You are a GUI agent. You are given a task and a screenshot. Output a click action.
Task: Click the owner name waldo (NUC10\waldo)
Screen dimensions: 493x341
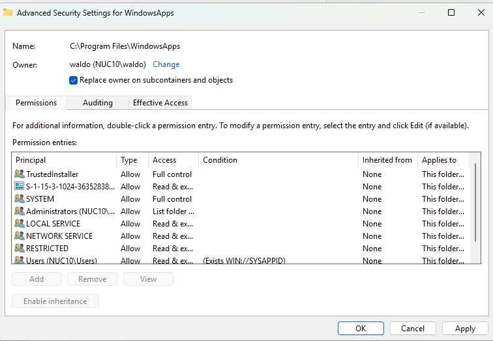click(x=108, y=64)
